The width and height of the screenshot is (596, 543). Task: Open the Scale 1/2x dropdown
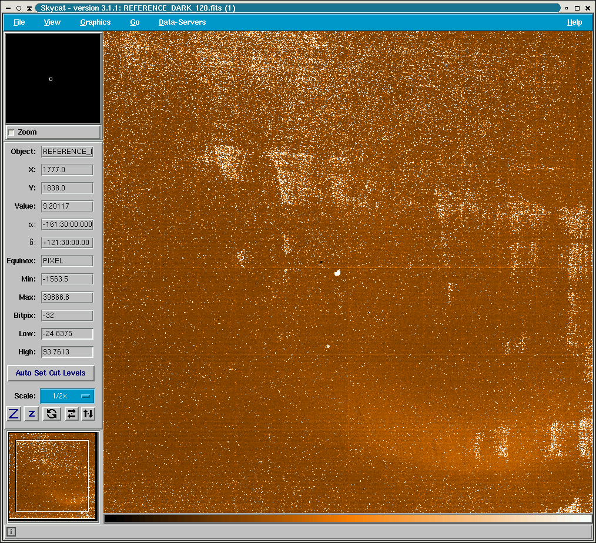(67, 396)
